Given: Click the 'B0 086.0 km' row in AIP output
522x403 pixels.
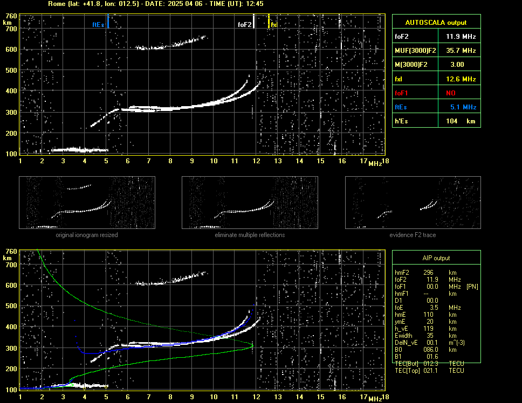Looking at the screenshot, I should (x=425, y=350).
